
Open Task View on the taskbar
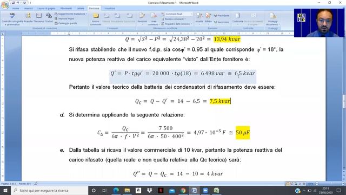point(104,190)
